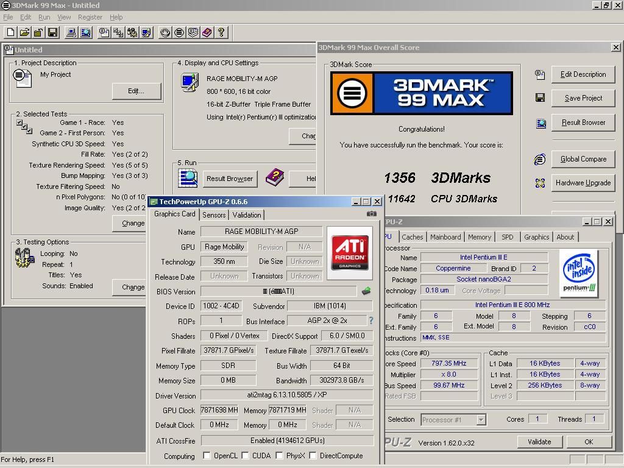Switch to the Caches tab in CPU-Z
Viewport: 624px width, 468px height.
(x=413, y=237)
